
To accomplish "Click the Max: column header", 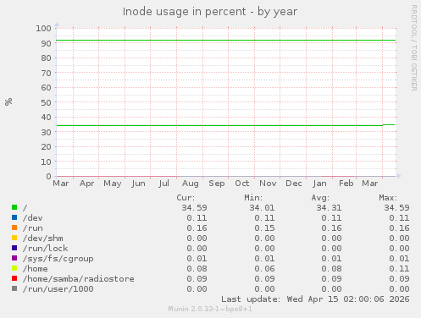I will pyautogui.click(x=388, y=198).
